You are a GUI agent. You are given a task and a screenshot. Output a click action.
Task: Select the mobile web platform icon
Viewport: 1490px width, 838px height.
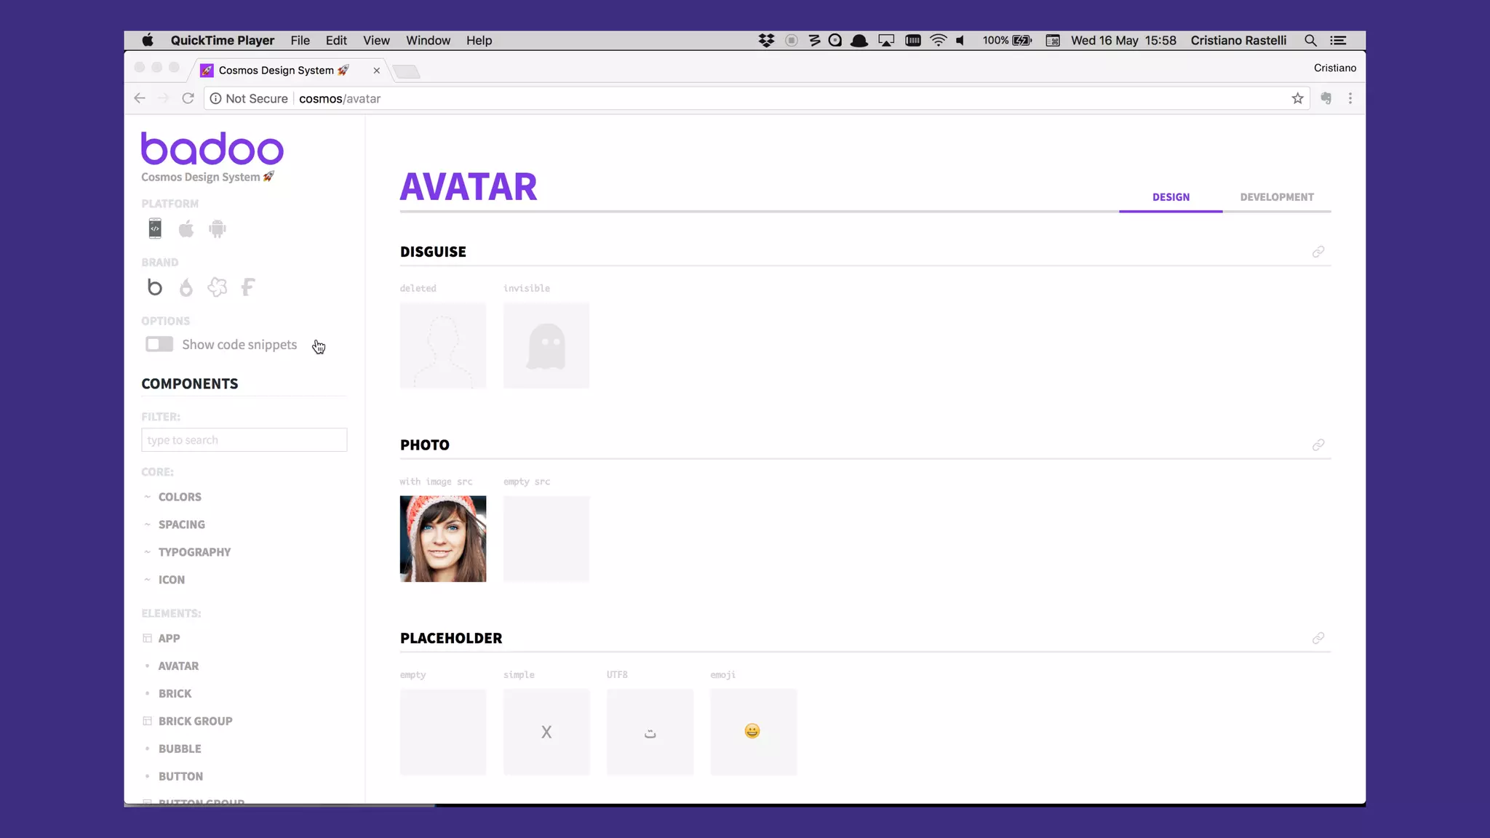[x=155, y=228]
